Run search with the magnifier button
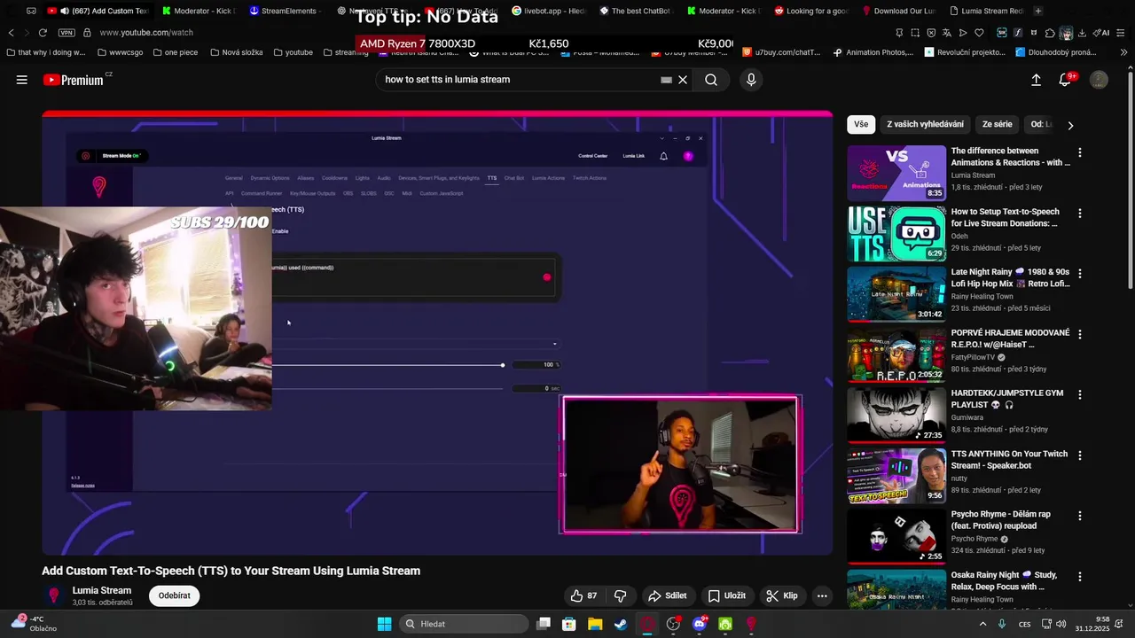Image resolution: width=1135 pixels, height=638 pixels. [x=711, y=80]
